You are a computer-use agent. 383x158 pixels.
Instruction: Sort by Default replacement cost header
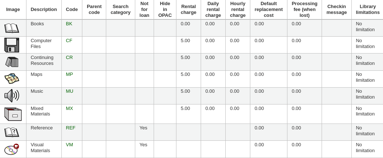[x=268, y=10]
